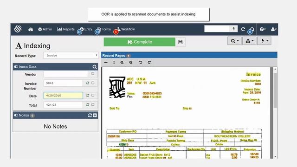The width and height of the screenshot is (297, 167).
Task: Open the help question mark dropdown
Action: 263,29
